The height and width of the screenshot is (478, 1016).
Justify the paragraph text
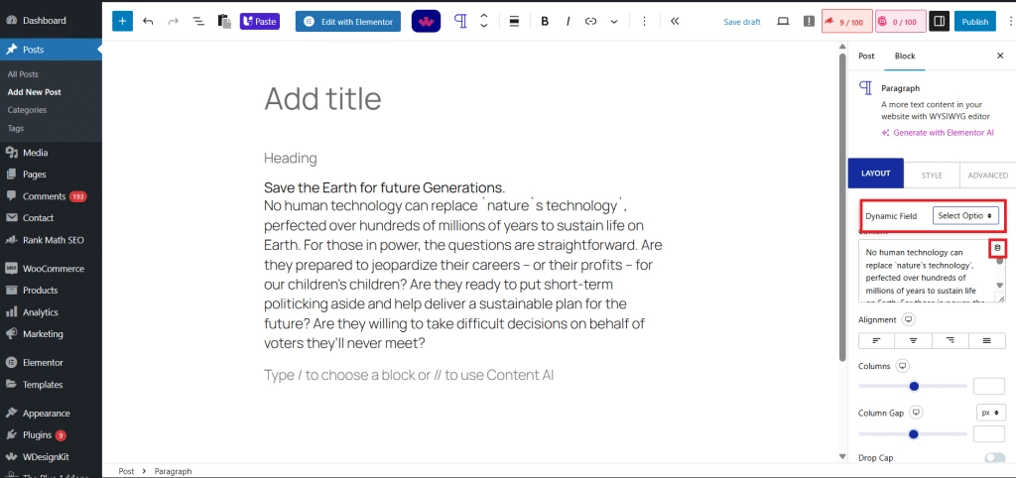[986, 341]
